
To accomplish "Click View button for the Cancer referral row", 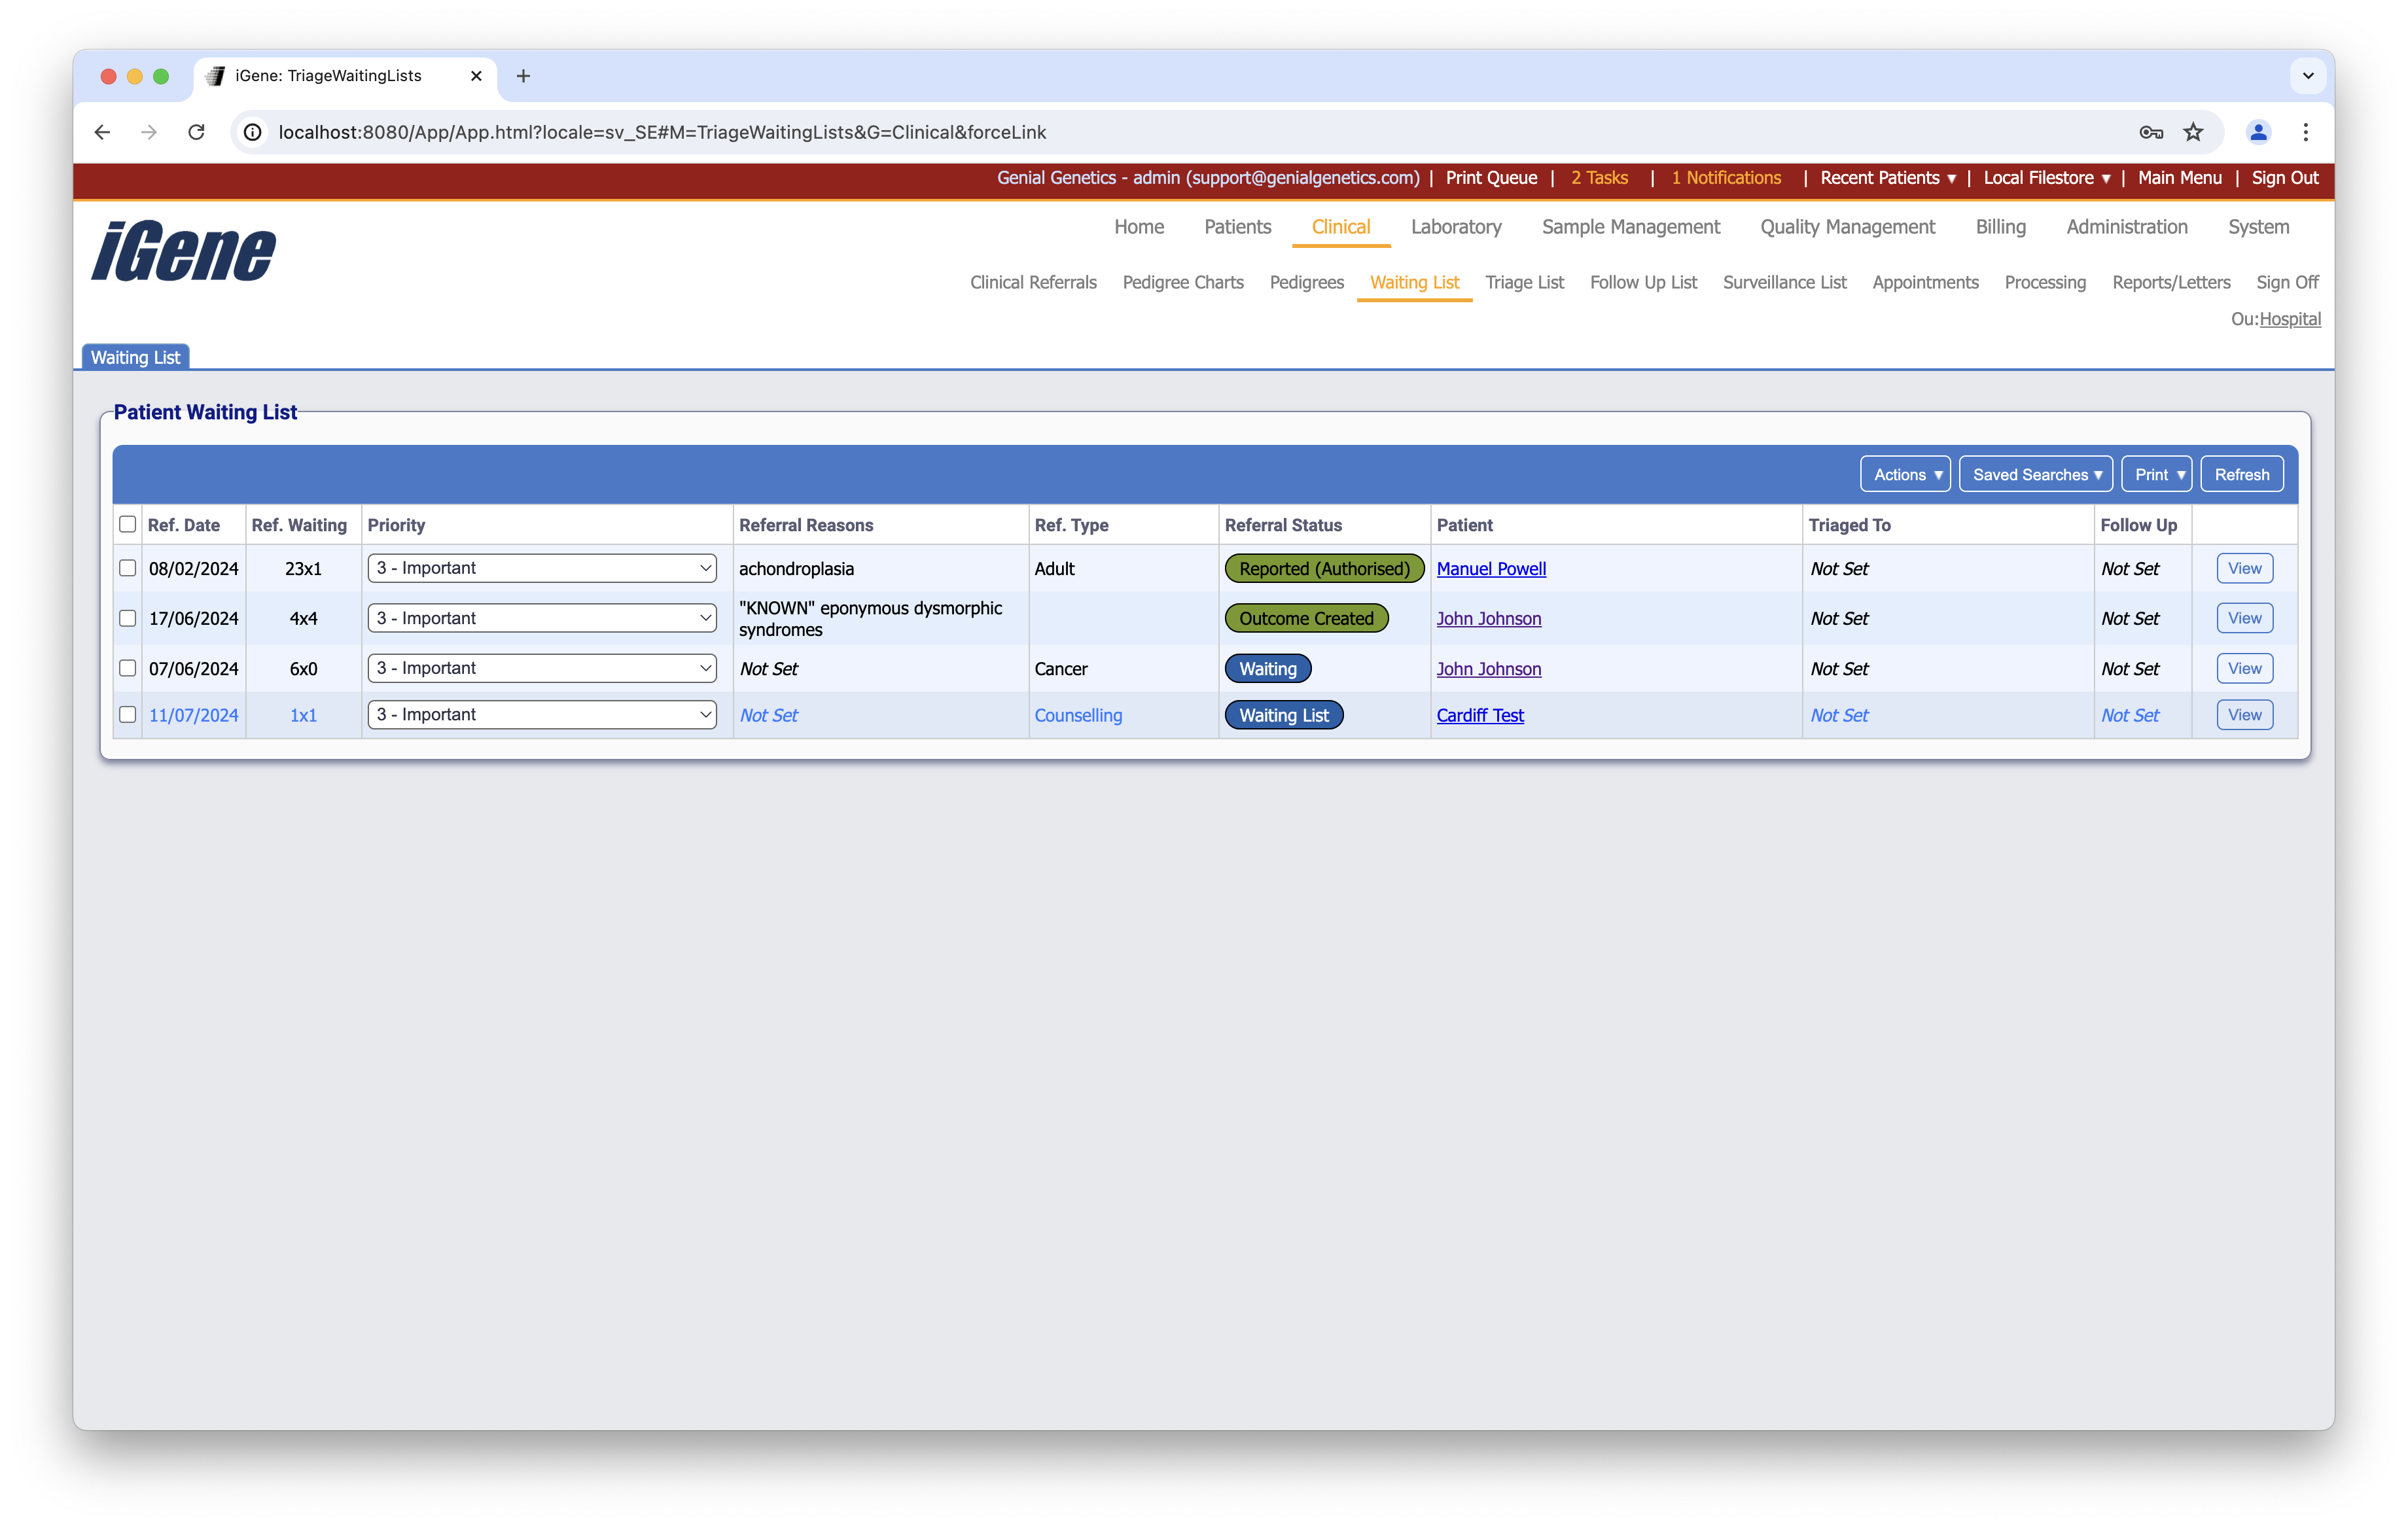I will (2243, 668).
